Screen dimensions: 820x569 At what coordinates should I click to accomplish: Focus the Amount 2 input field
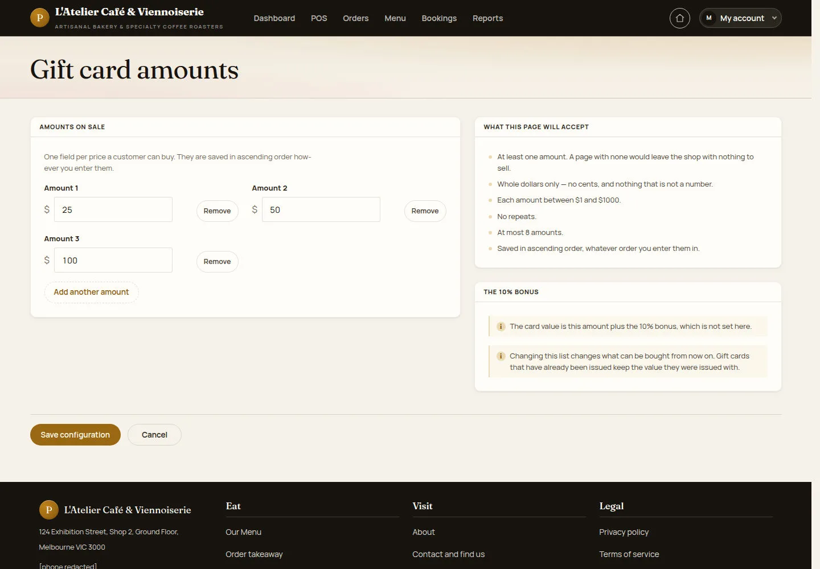coord(321,209)
